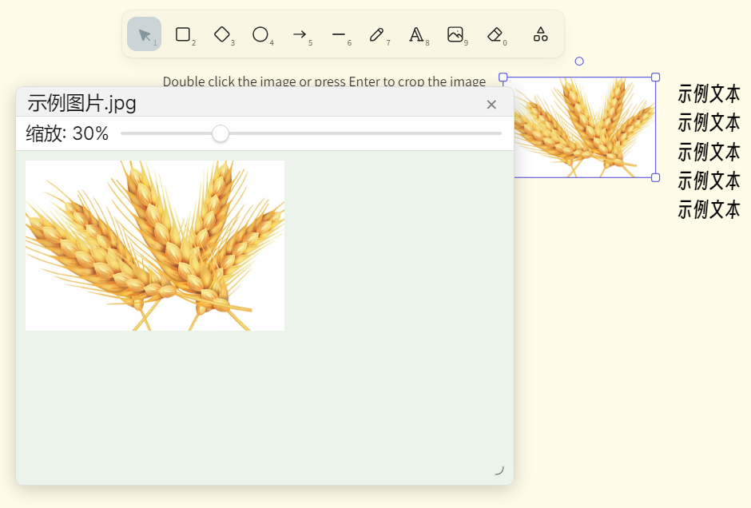Select the 示例文本 text block on the canvas
The image size is (751, 508).
(709, 152)
